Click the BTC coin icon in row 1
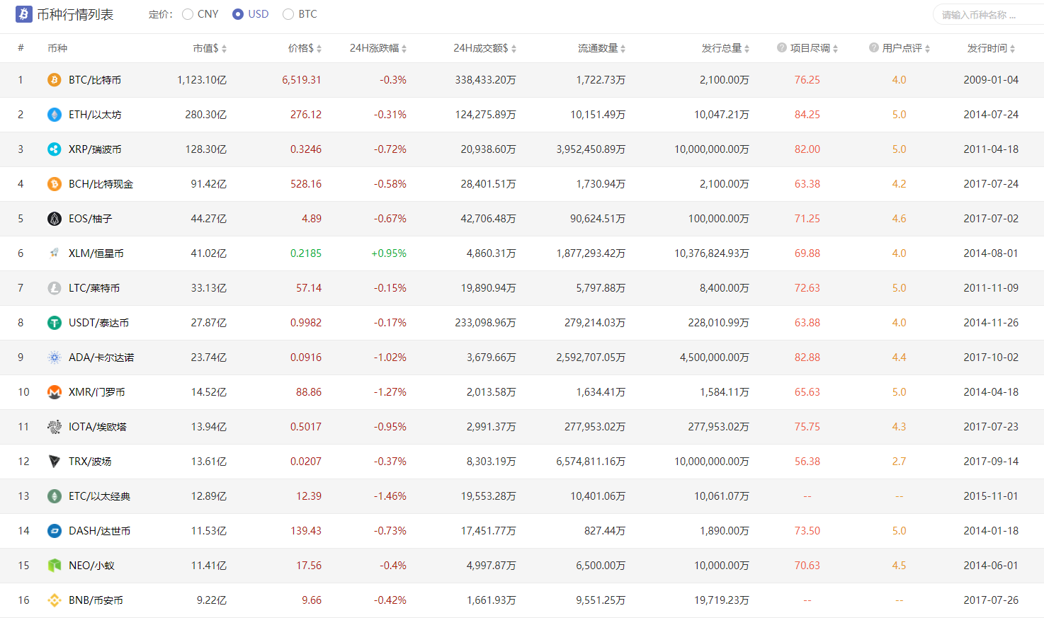Screen dimensions: 1044x618 tap(55, 80)
